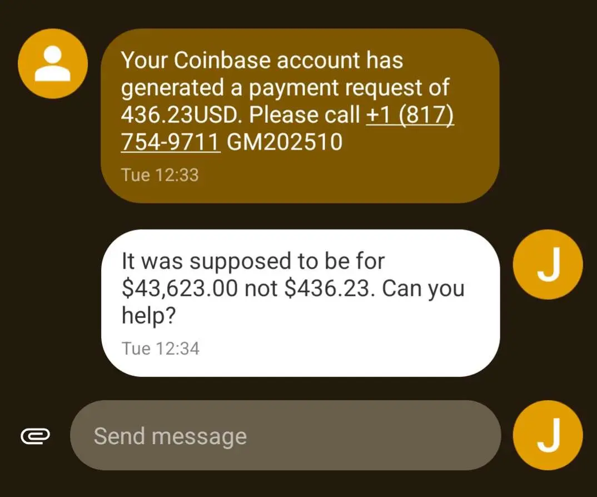Tap the paperclip attachment icon
The width and height of the screenshot is (597, 497).
(36, 436)
